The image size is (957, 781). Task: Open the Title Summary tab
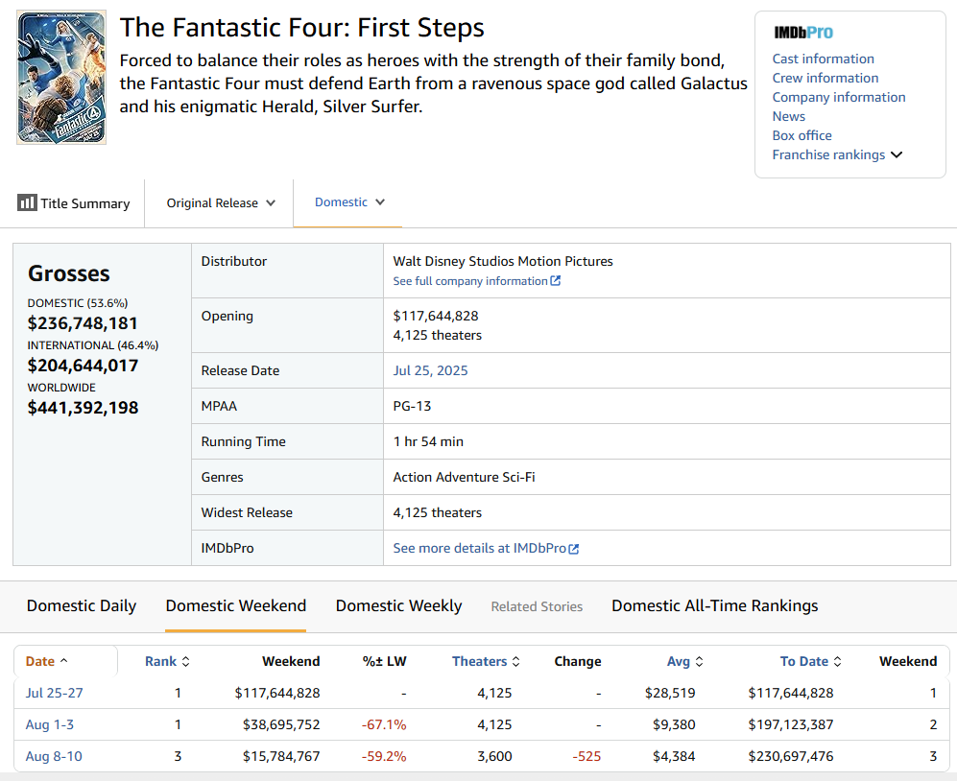pyautogui.click(x=73, y=203)
